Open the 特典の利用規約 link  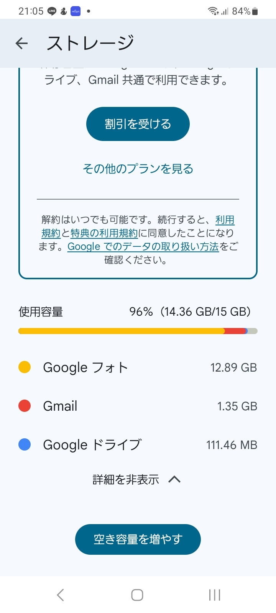point(104,233)
